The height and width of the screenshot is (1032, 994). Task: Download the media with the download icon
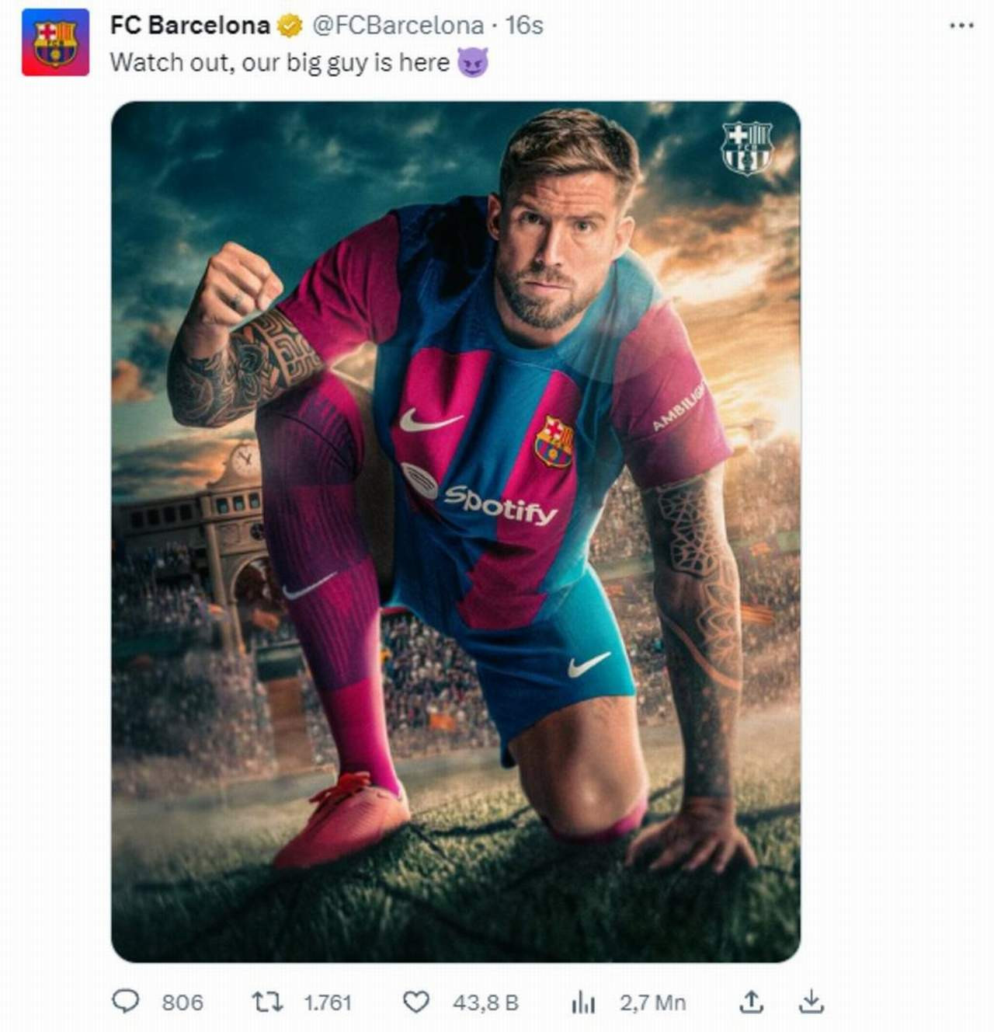[x=811, y=1002]
